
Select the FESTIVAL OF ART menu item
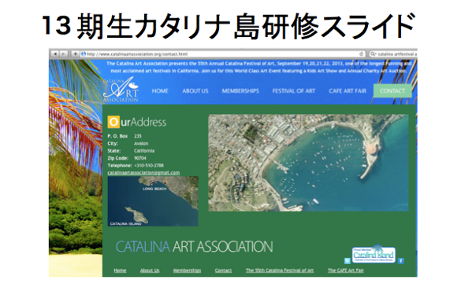pos(293,91)
